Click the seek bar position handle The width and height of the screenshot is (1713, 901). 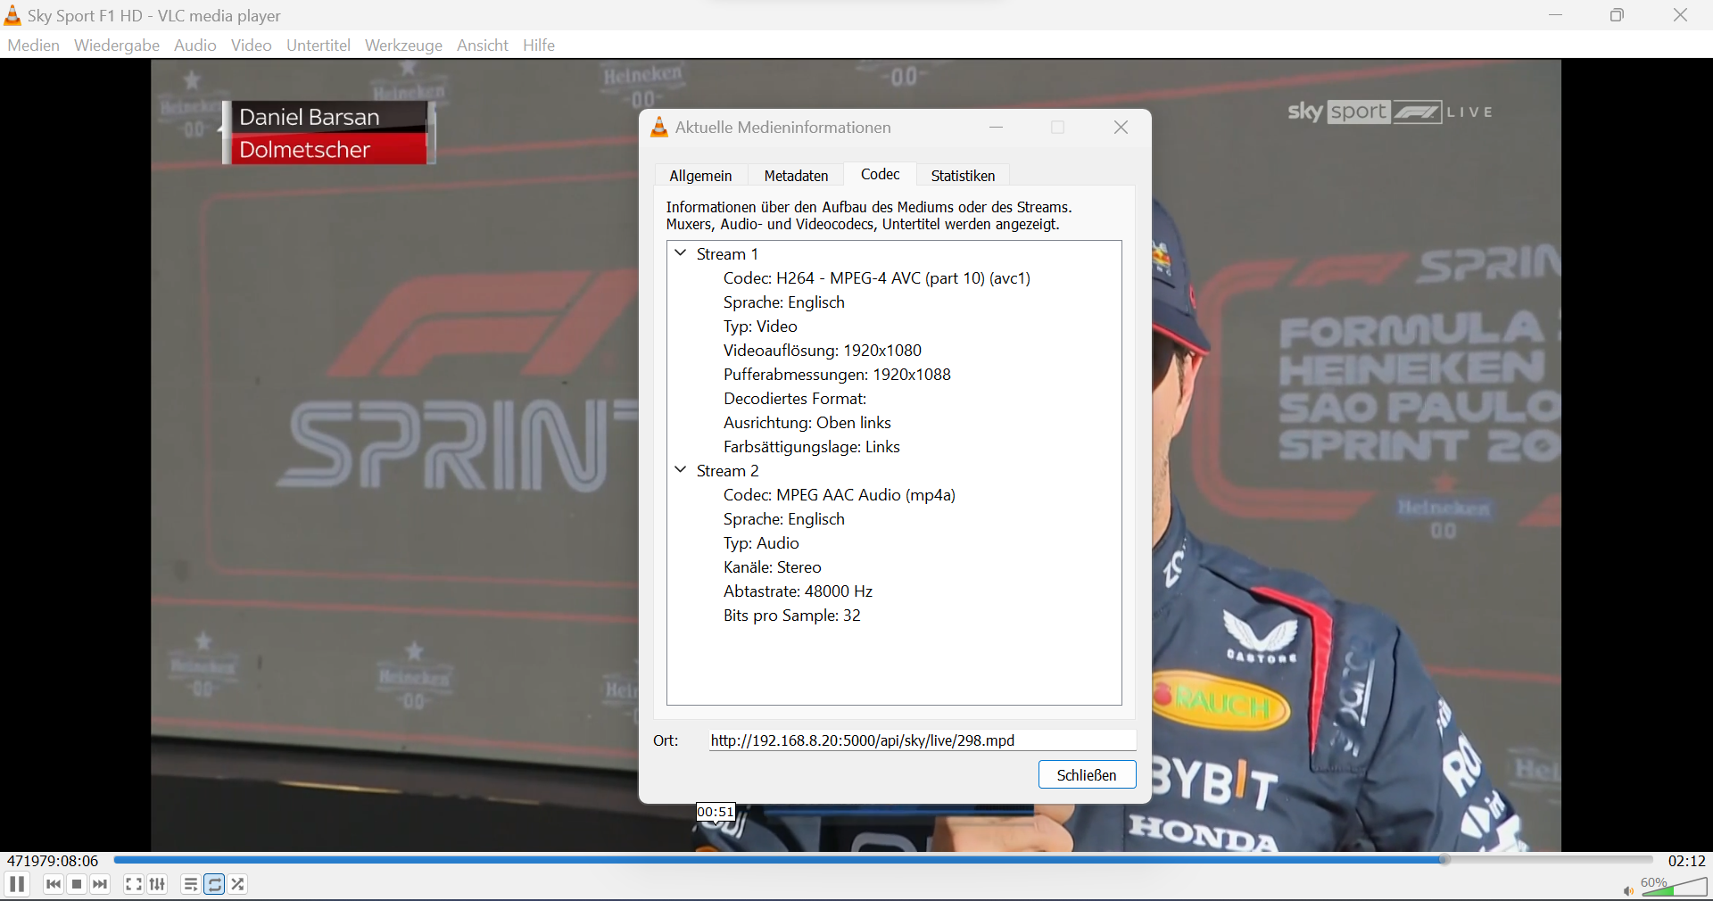pos(1444,860)
